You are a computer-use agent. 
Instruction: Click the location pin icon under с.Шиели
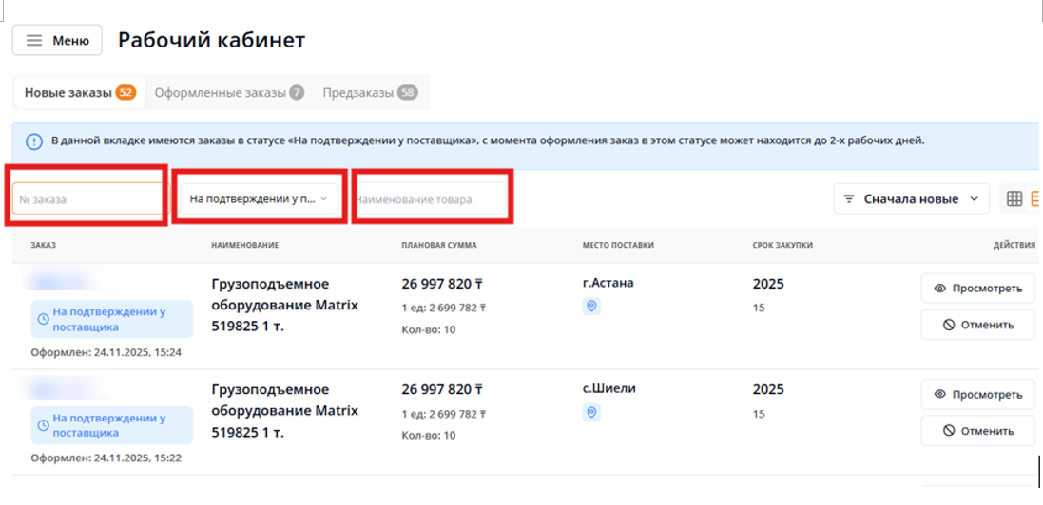pyautogui.click(x=591, y=413)
